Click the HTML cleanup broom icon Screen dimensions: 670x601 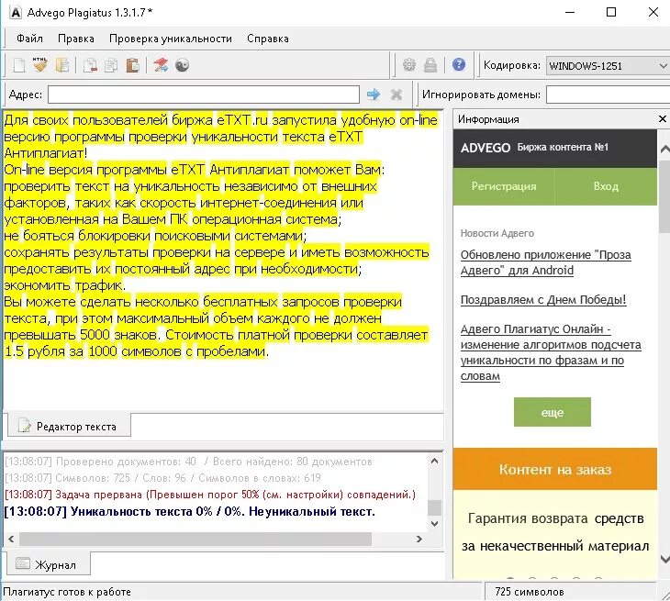coord(40,65)
